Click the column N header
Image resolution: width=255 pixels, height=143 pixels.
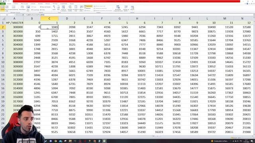click(x=242, y=19)
